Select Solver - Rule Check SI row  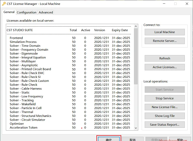70,77
